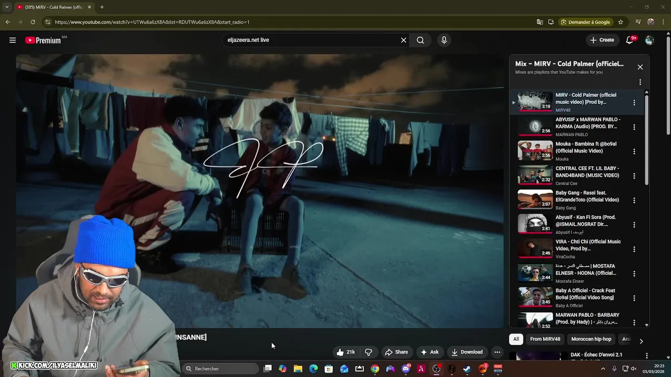Click the Ask button
This screenshot has width=671, height=377.
pos(429,352)
